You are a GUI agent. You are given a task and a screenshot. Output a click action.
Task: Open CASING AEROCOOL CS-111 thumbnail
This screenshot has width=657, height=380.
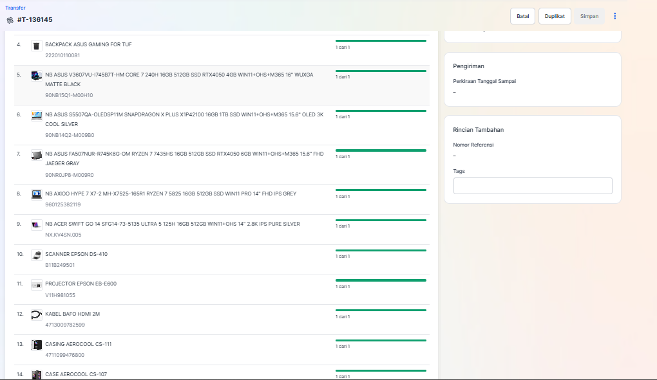(x=37, y=345)
